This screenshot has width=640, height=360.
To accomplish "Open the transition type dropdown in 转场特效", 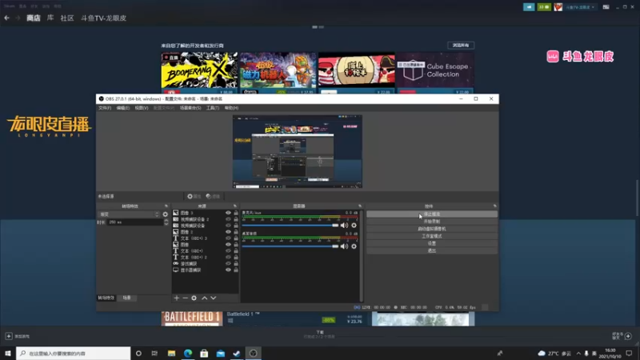I will click(129, 214).
